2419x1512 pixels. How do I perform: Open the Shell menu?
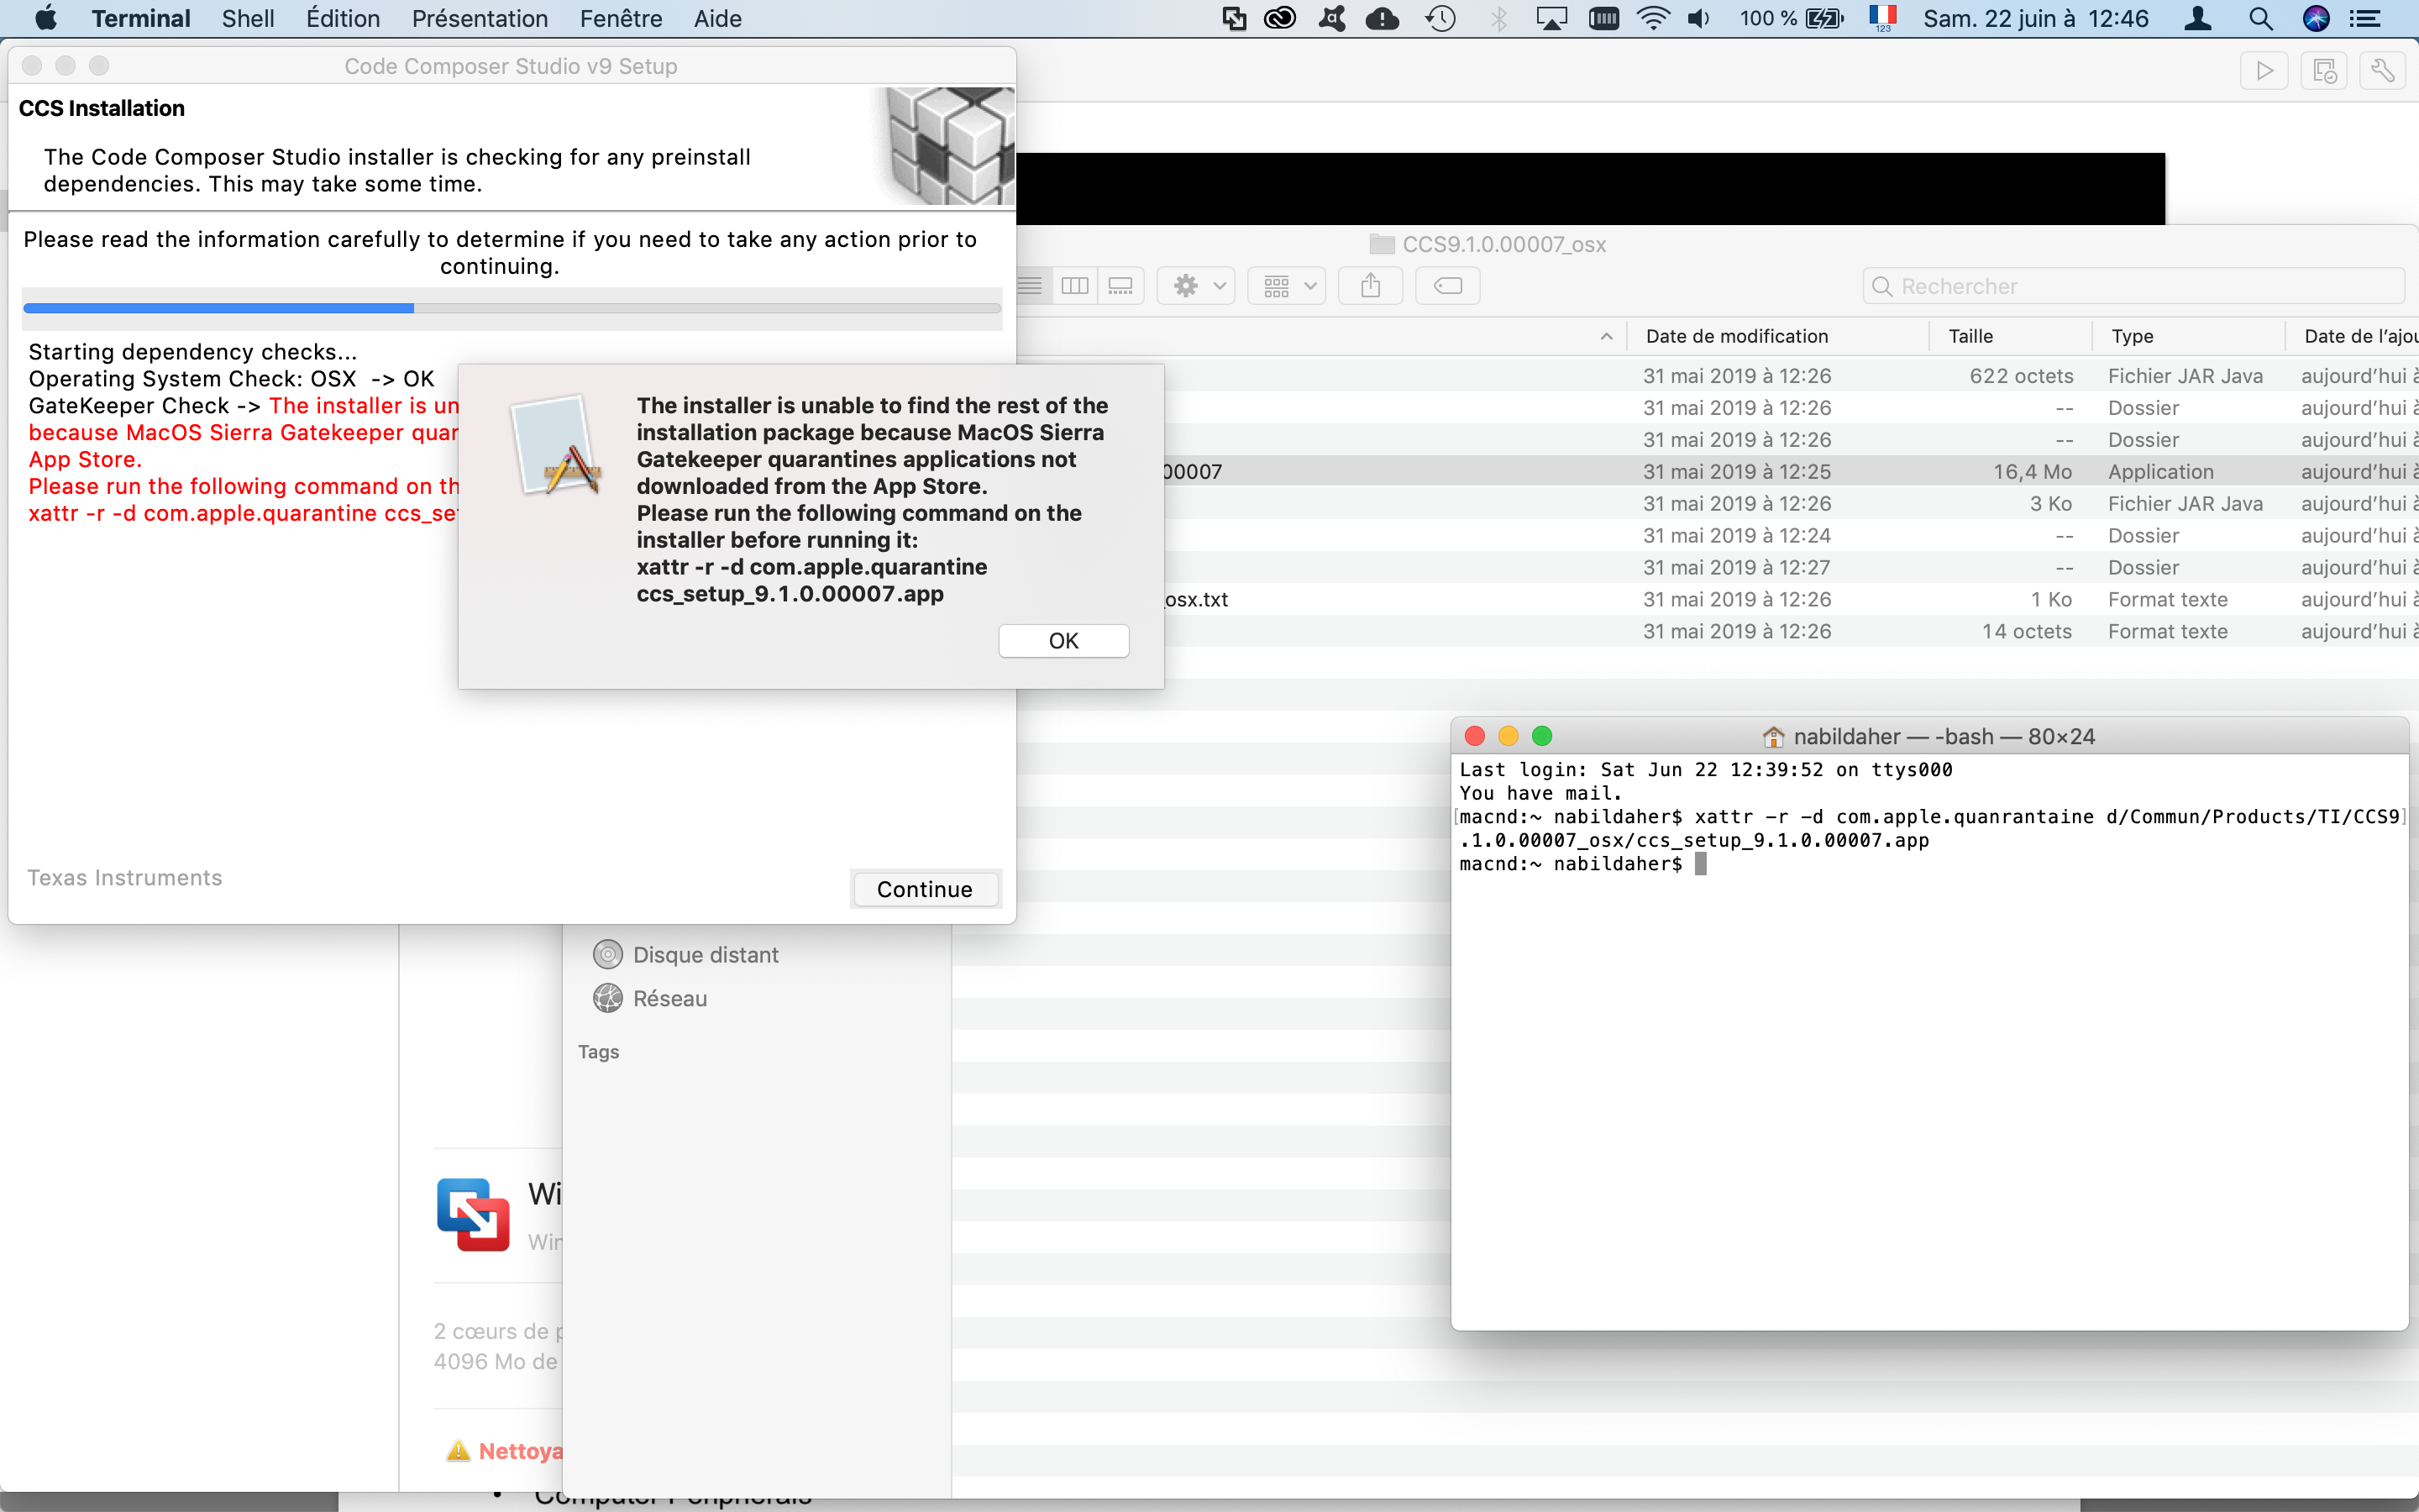247,18
